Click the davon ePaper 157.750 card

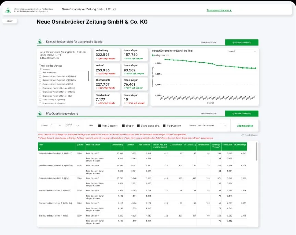pyautogui.click(x=135, y=54)
